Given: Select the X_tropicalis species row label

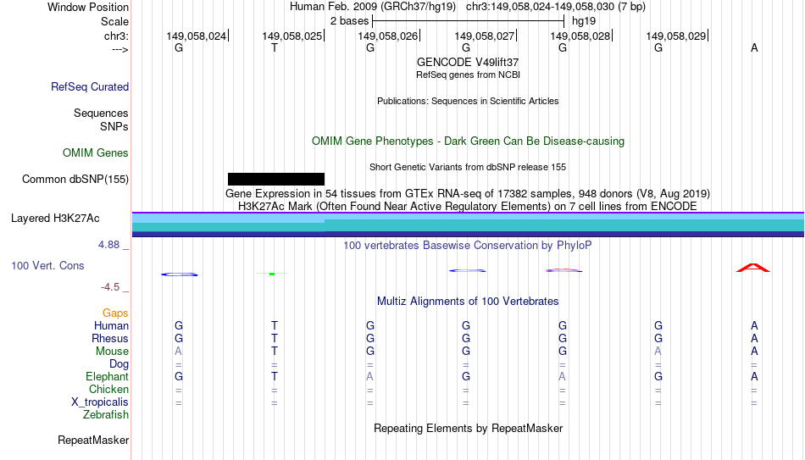Looking at the screenshot, I should click(100, 402).
